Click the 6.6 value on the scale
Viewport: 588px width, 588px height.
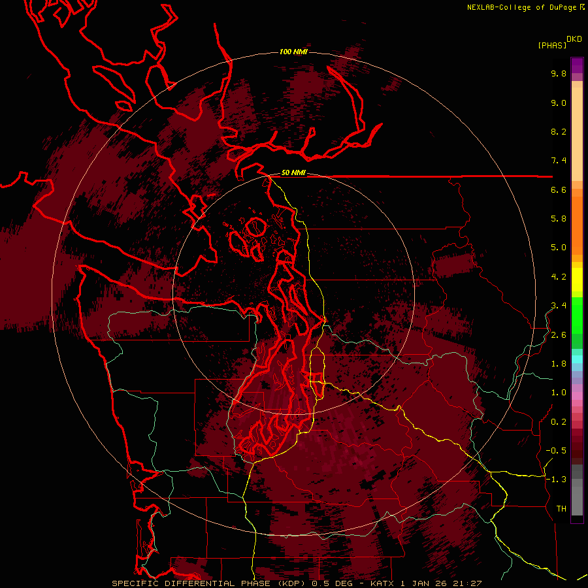coord(559,189)
